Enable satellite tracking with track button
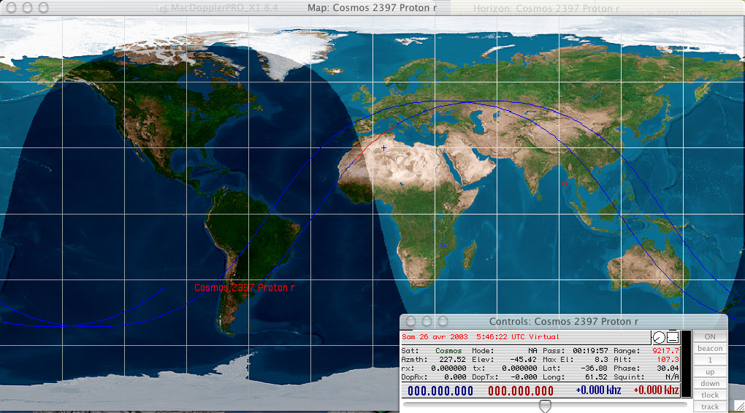The height and width of the screenshot is (413, 745). pyautogui.click(x=710, y=406)
